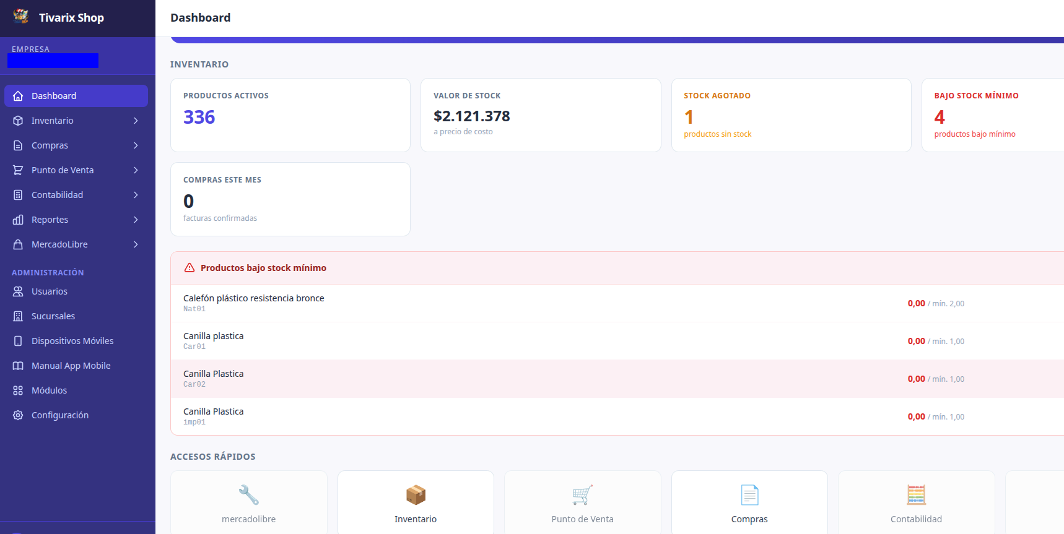1064x534 pixels.
Task: Click the productos sin stock text
Action: click(718, 134)
